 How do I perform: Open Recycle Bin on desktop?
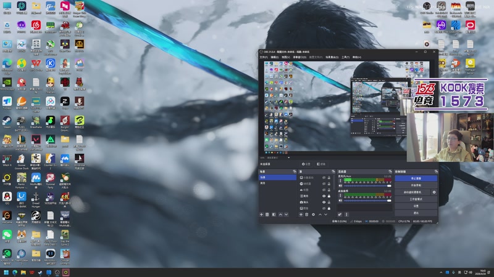(x=7, y=26)
